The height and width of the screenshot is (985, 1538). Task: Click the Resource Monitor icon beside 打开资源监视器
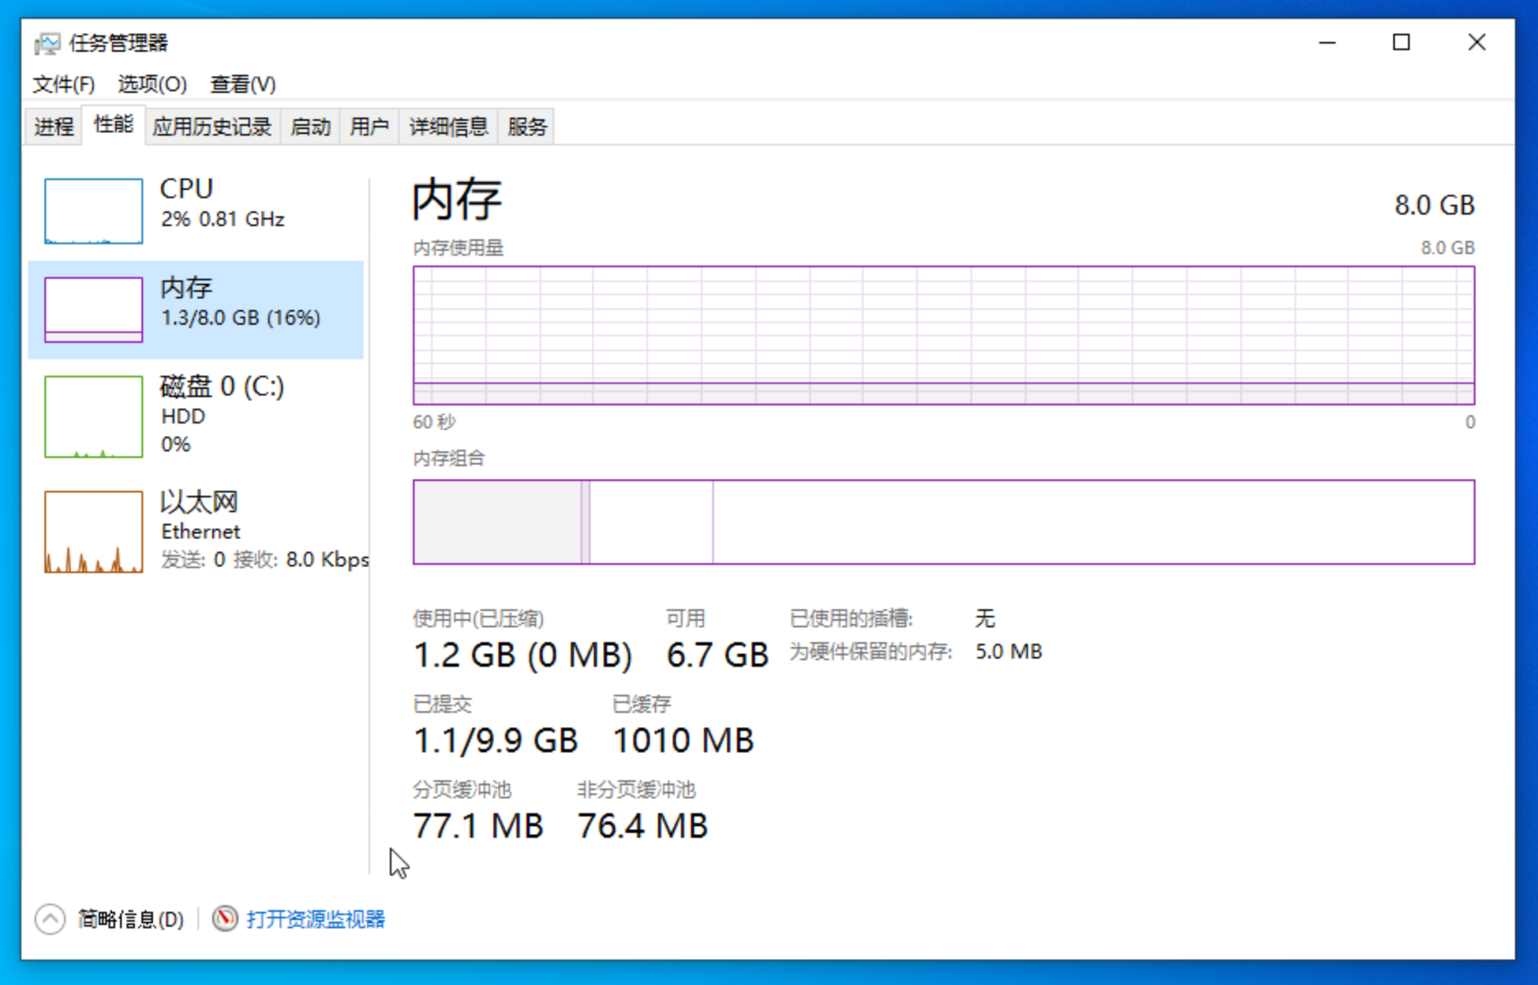tap(224, 918)
